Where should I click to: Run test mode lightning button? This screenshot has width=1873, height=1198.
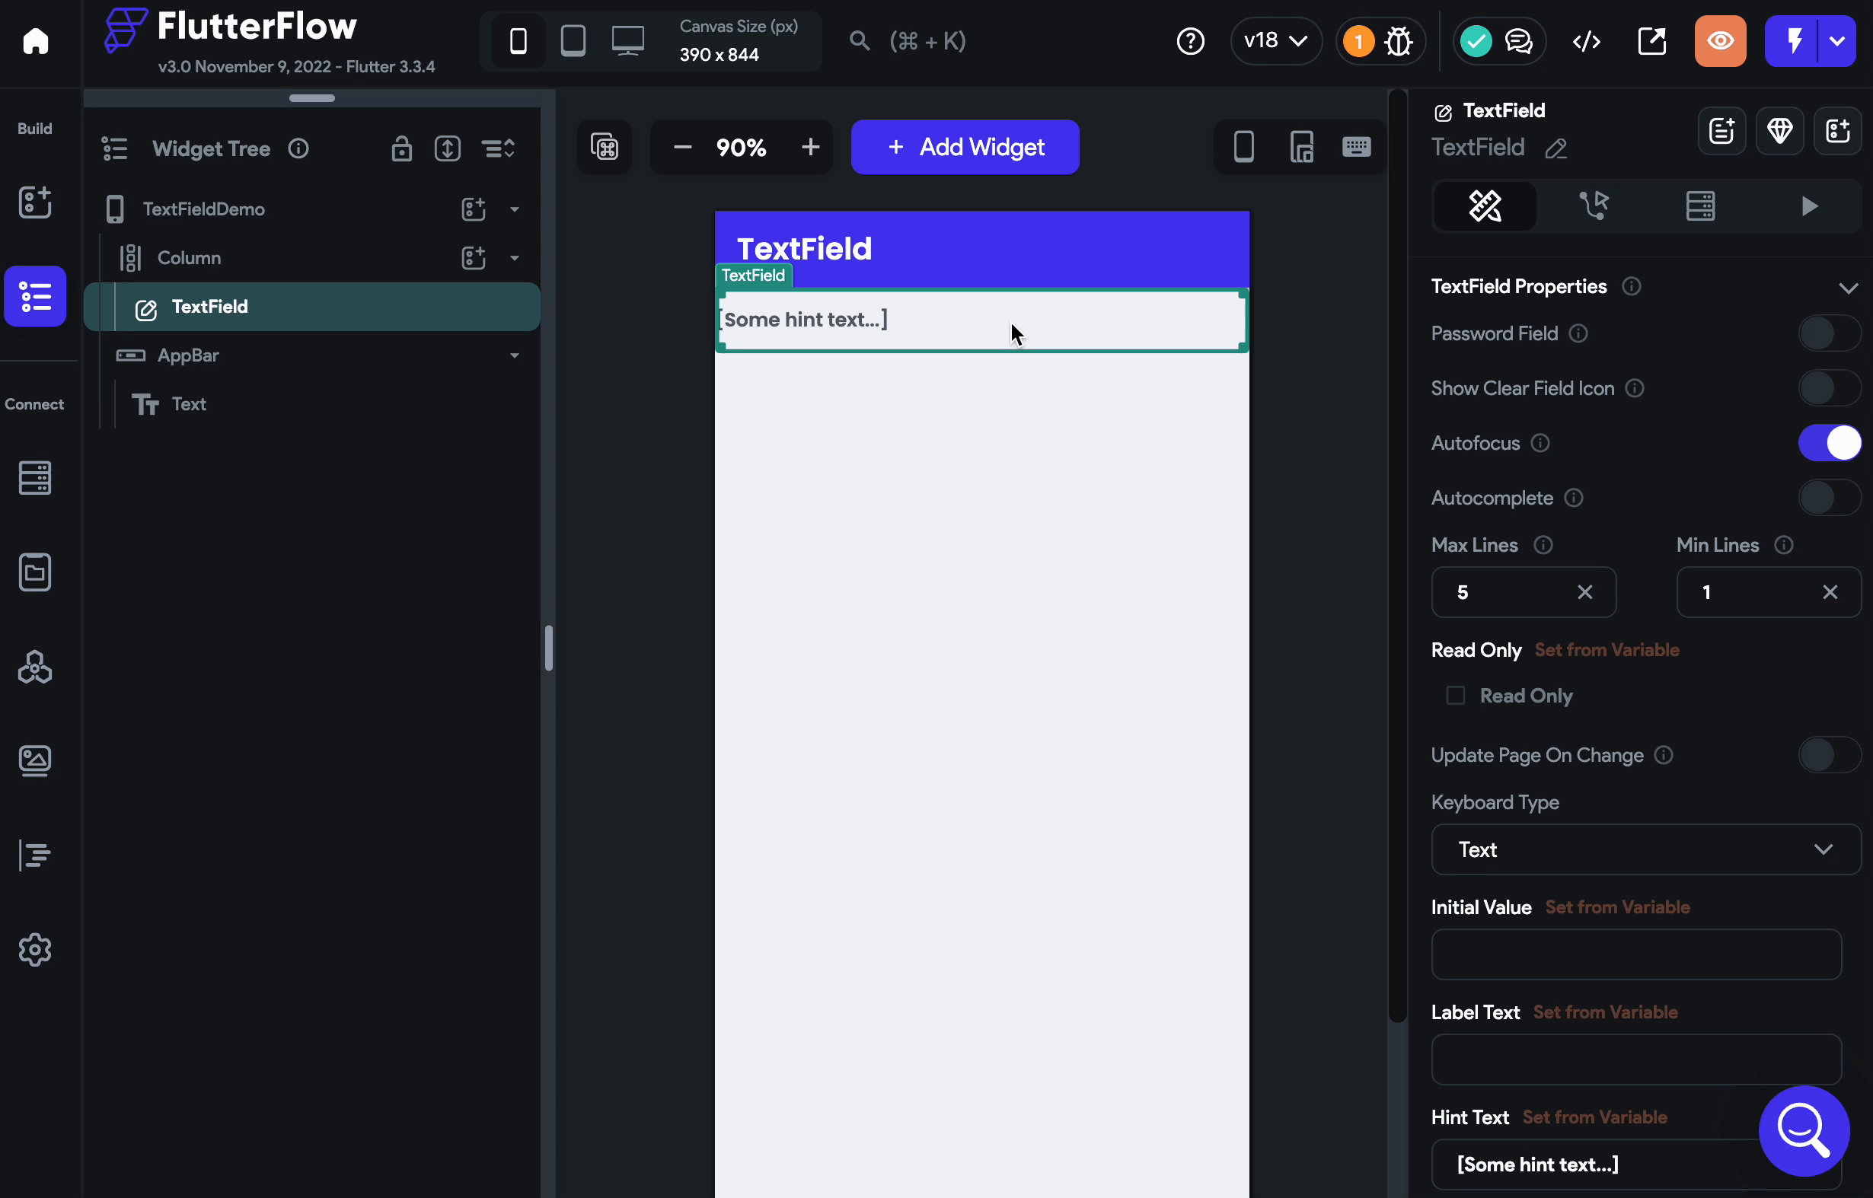click(x=1792, y=41)
